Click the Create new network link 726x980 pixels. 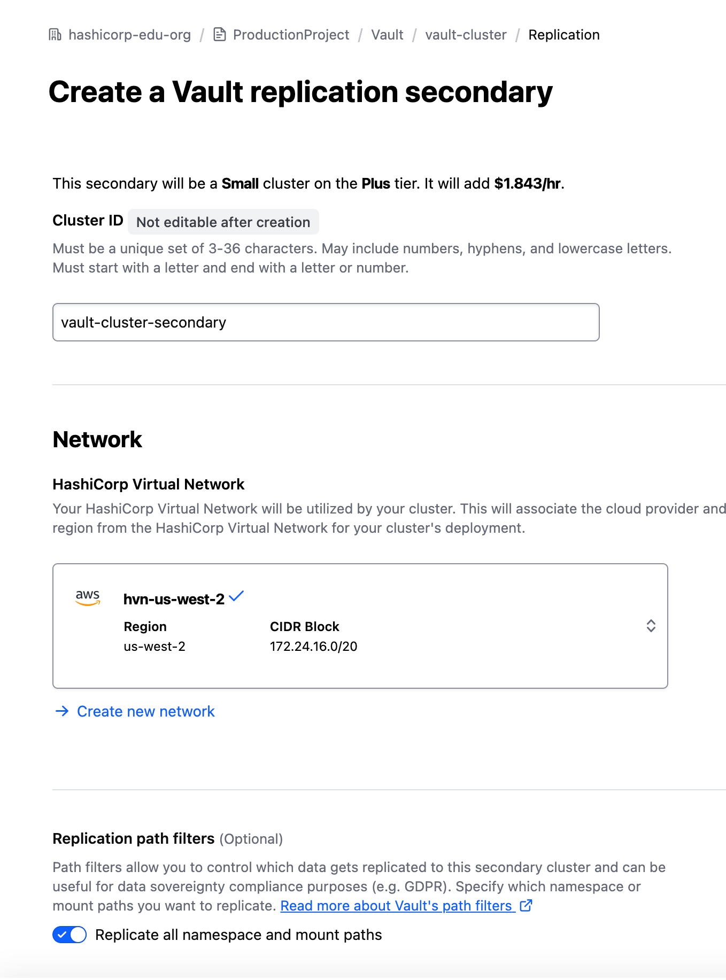click(145, 711)
